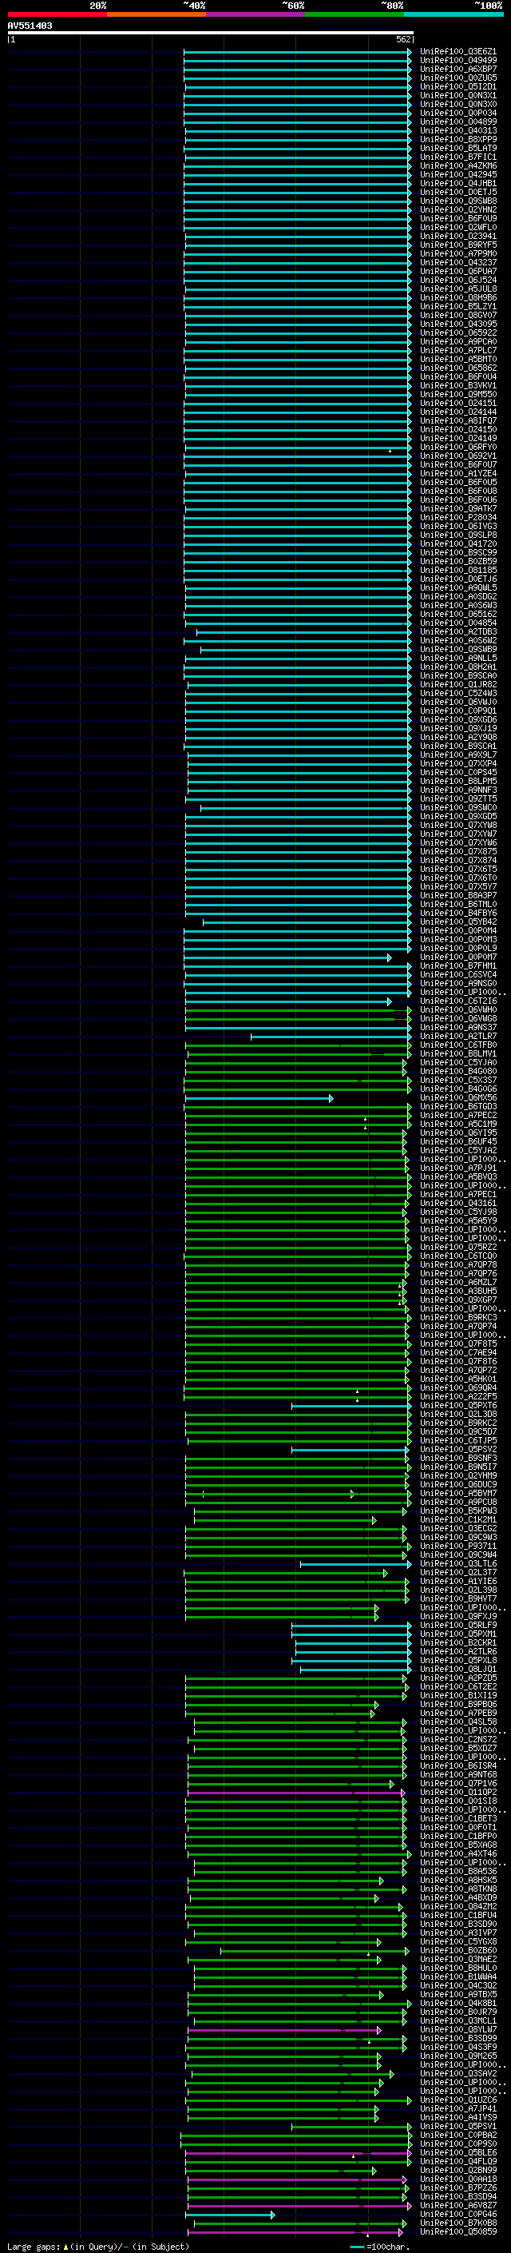This screenshot has height=2253, width=511.
Task: Open UniRef100_Q6YI95 entry
Action: tap(458, 1132)
